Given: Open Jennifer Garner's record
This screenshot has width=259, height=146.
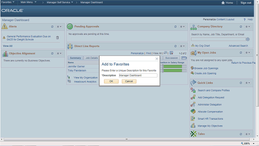Looking at the screenshot, I should tap(76, 67).
